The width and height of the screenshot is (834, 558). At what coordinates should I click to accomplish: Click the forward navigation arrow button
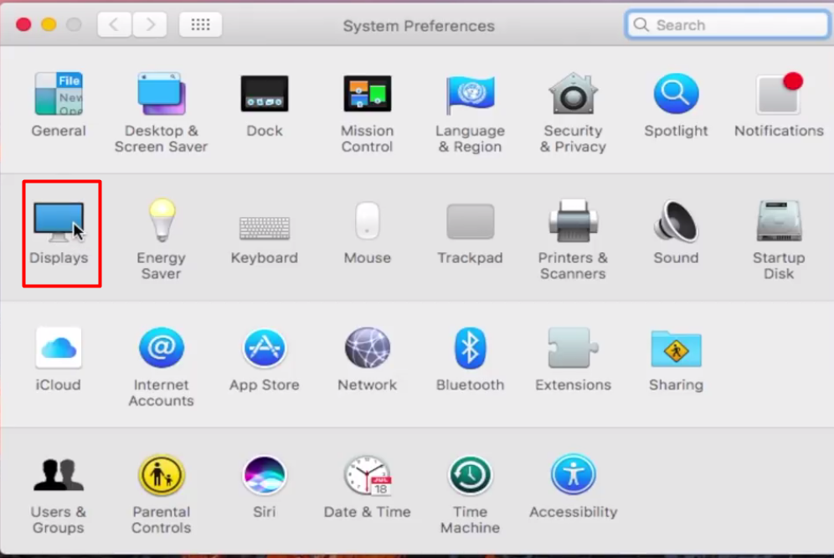click(150, 24)
